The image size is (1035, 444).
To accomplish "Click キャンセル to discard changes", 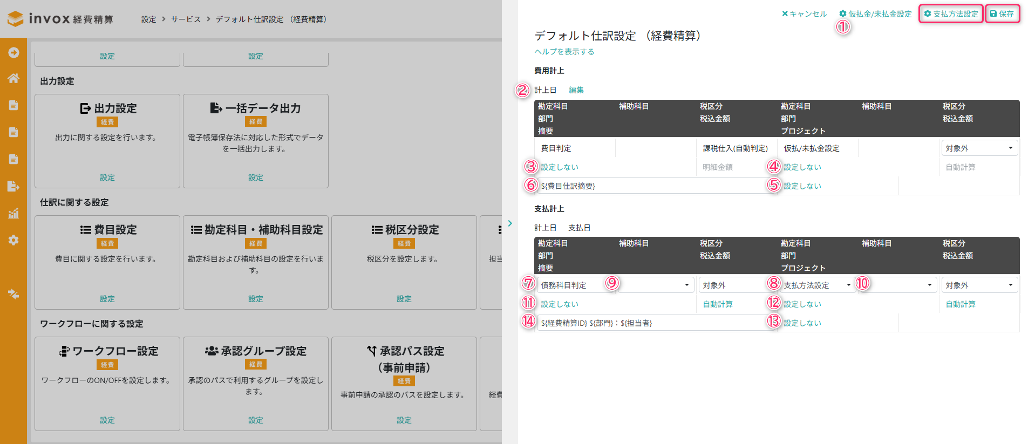I will (804, 14).
